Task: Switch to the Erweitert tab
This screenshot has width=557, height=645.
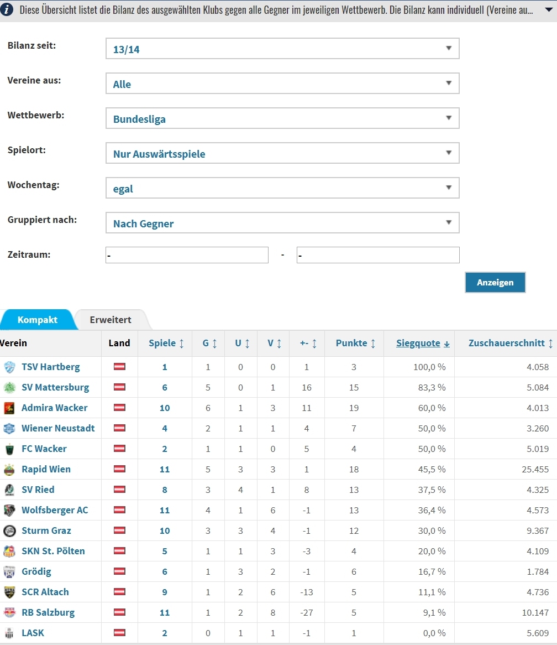Action: coord(111,320)
